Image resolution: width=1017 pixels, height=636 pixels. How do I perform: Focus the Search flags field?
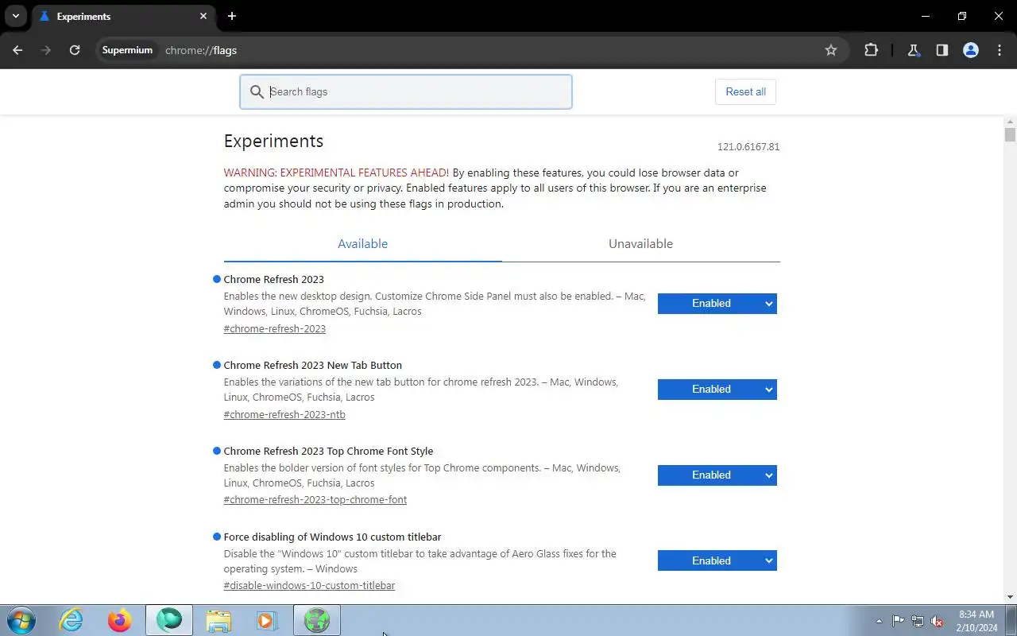click(406, 91)
